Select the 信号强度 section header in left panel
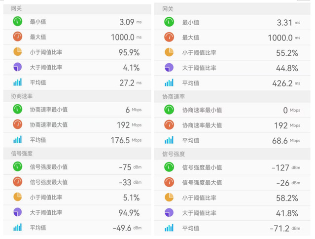Screen dimensions: 315x239 (x=22, y=154)
